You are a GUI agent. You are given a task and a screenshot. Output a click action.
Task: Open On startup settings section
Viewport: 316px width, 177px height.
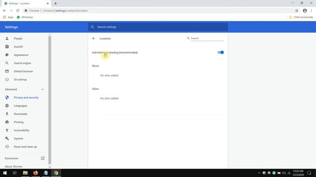(20, 80)
